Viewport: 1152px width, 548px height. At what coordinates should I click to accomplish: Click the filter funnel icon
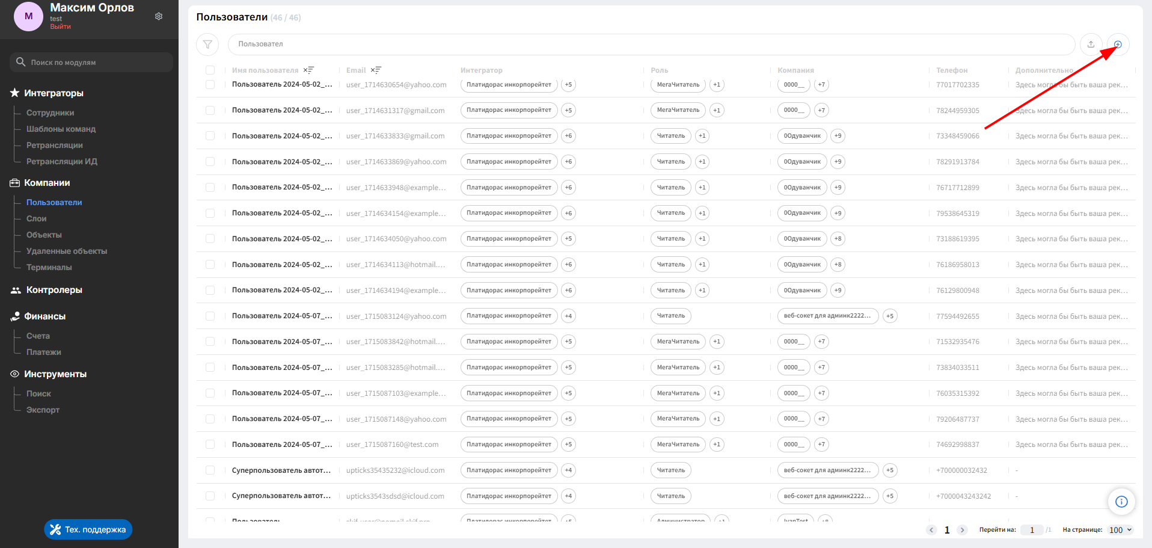pos(207,44)
